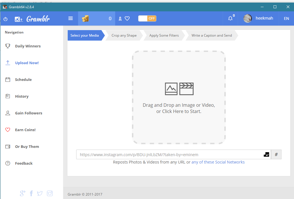
Task: Open the Twitter footer icon
Action: pyautogui.click(x=40, y=193)
